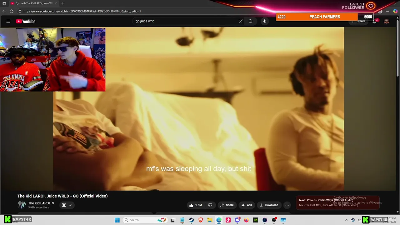Mute the tab via speaker icon
The height and width of the screenshot is (225, 400).
[x=17, y=3]
